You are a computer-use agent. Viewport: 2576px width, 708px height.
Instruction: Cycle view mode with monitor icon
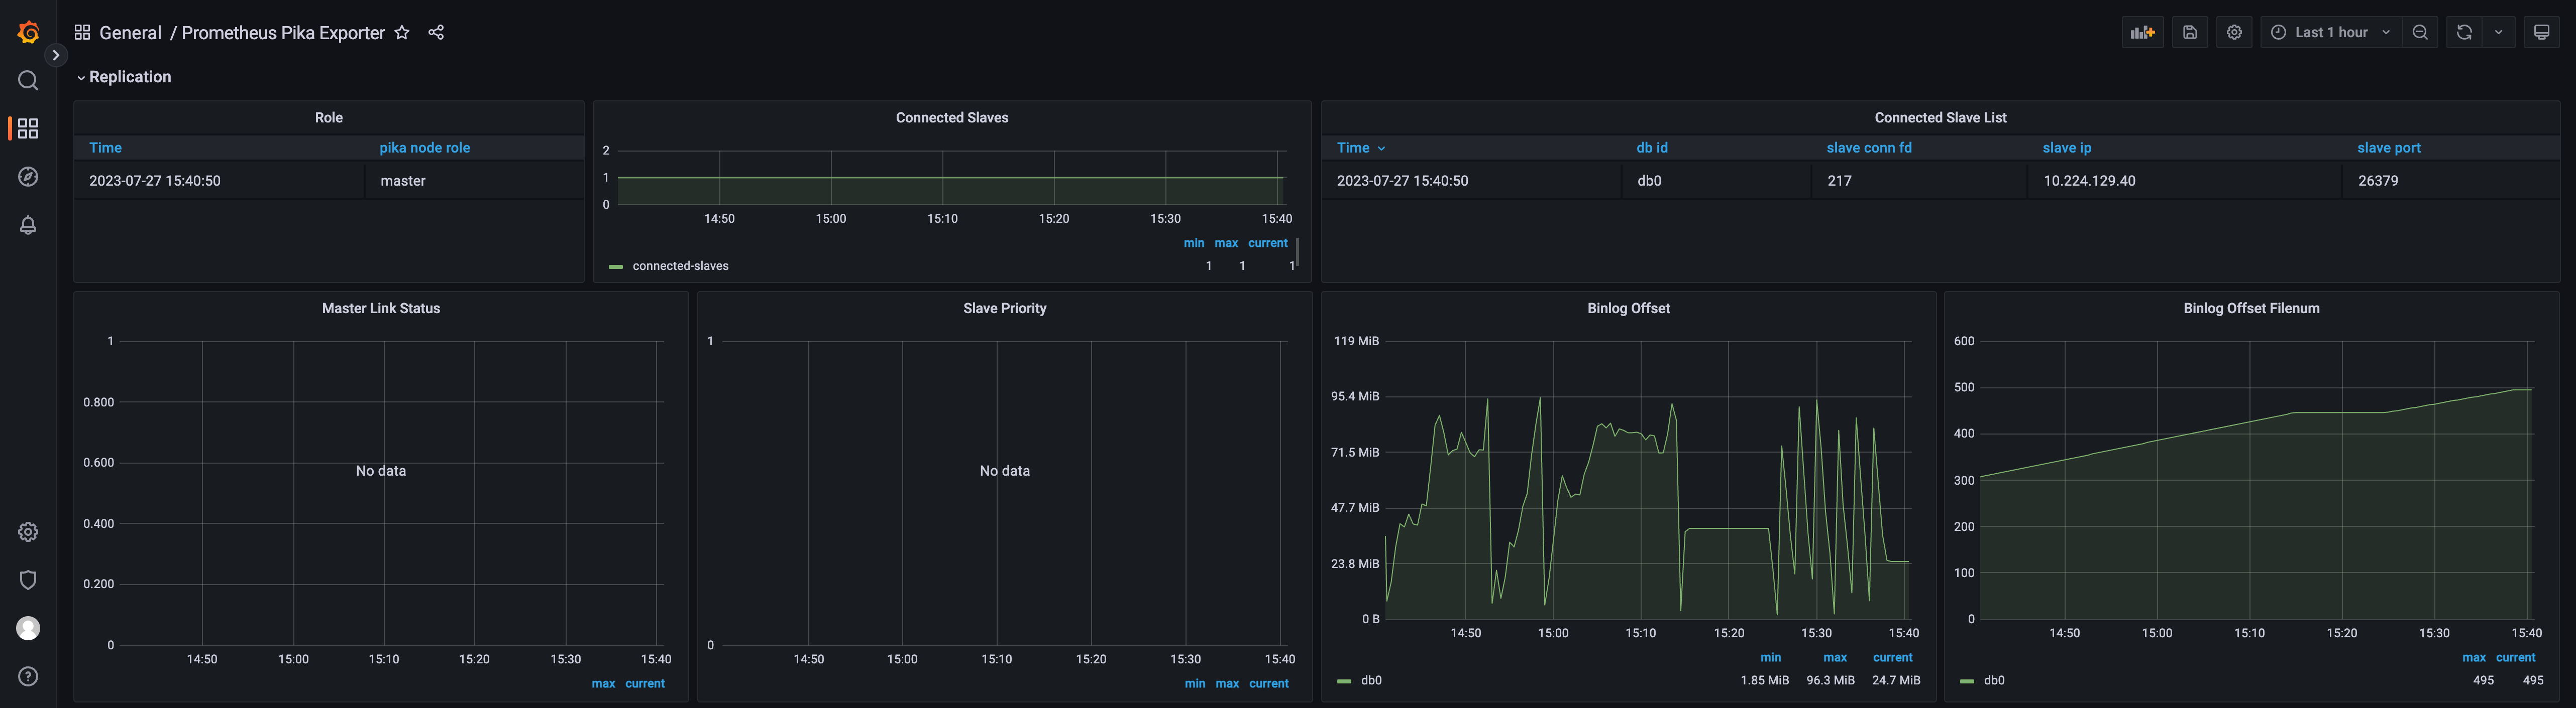click(2541, 33)
